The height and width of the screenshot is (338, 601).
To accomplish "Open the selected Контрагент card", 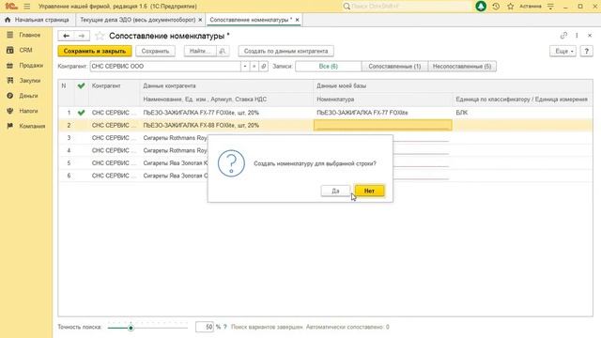I will coord(264,67).
